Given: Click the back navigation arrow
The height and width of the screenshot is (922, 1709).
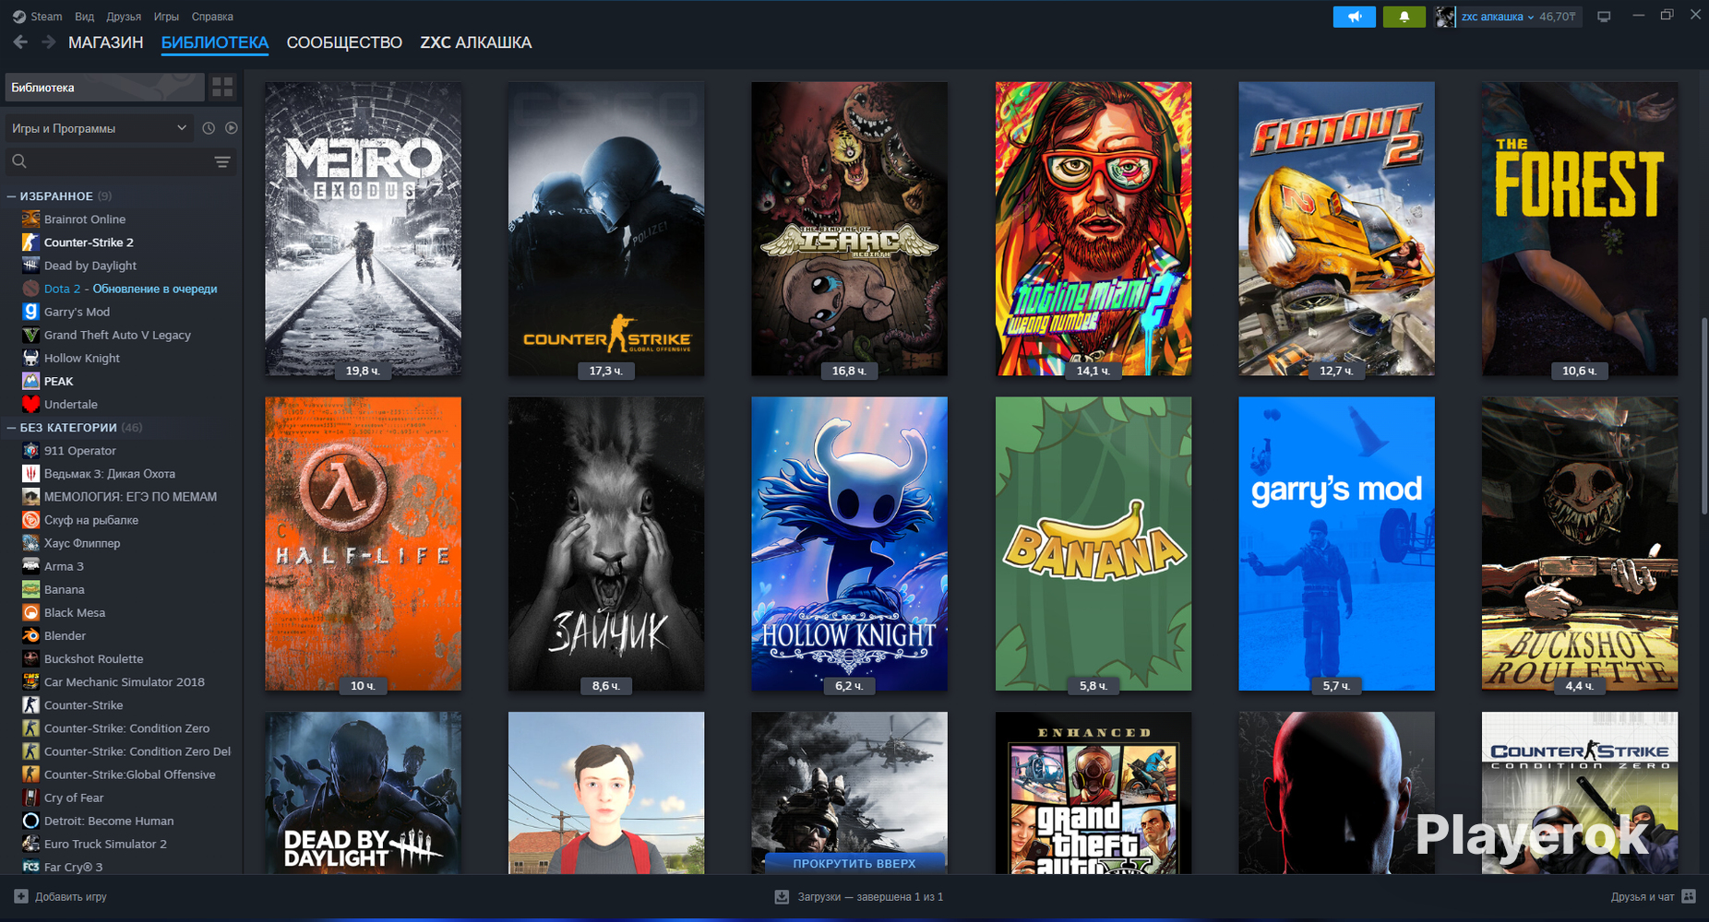Looking at the screenshot, I should (20, 42).
